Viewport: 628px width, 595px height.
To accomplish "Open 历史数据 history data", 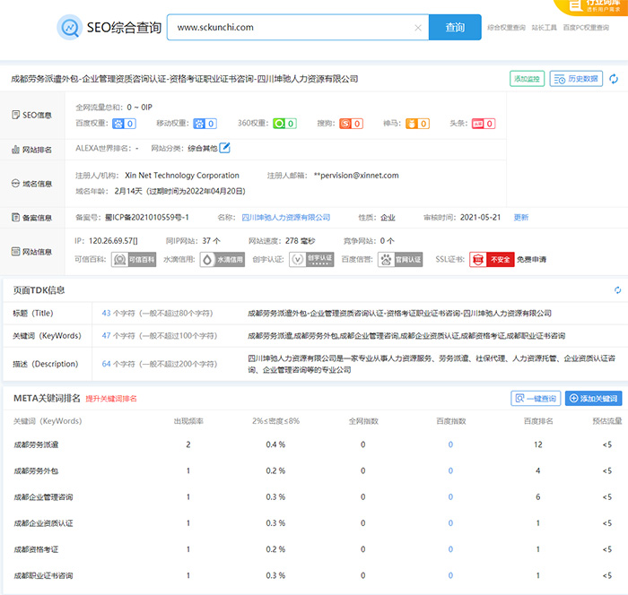I will [x=576, y=79].
